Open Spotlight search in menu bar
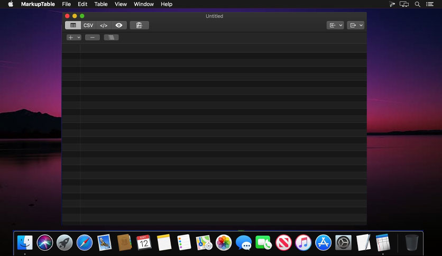This screenshot has height=256, width=442. 418,4
